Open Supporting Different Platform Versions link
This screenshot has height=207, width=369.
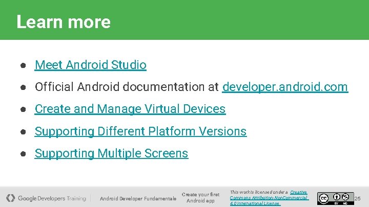(140, 131)
